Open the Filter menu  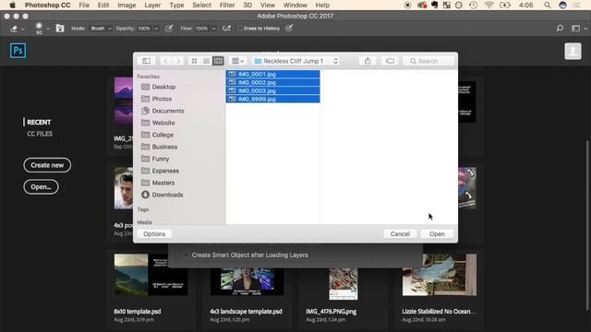(227, 6)
